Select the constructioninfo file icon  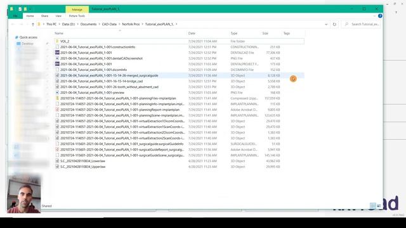tap(57, 47)
